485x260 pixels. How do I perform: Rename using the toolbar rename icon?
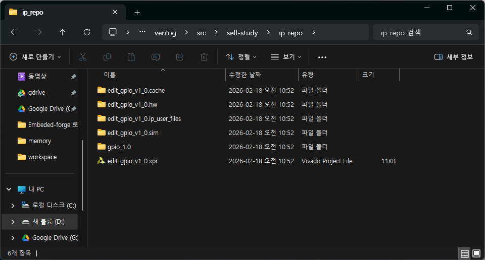(x=156, y=57)
